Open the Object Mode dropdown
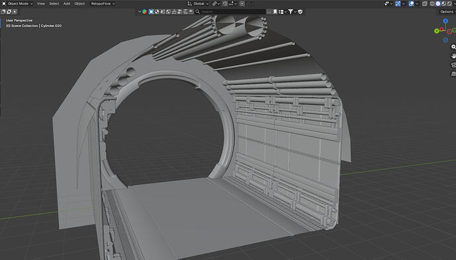The height and width of the screenshot is (260, 456). point(17,4)
